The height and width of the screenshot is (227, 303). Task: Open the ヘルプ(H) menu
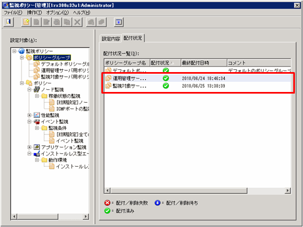(x=81, y=13)
